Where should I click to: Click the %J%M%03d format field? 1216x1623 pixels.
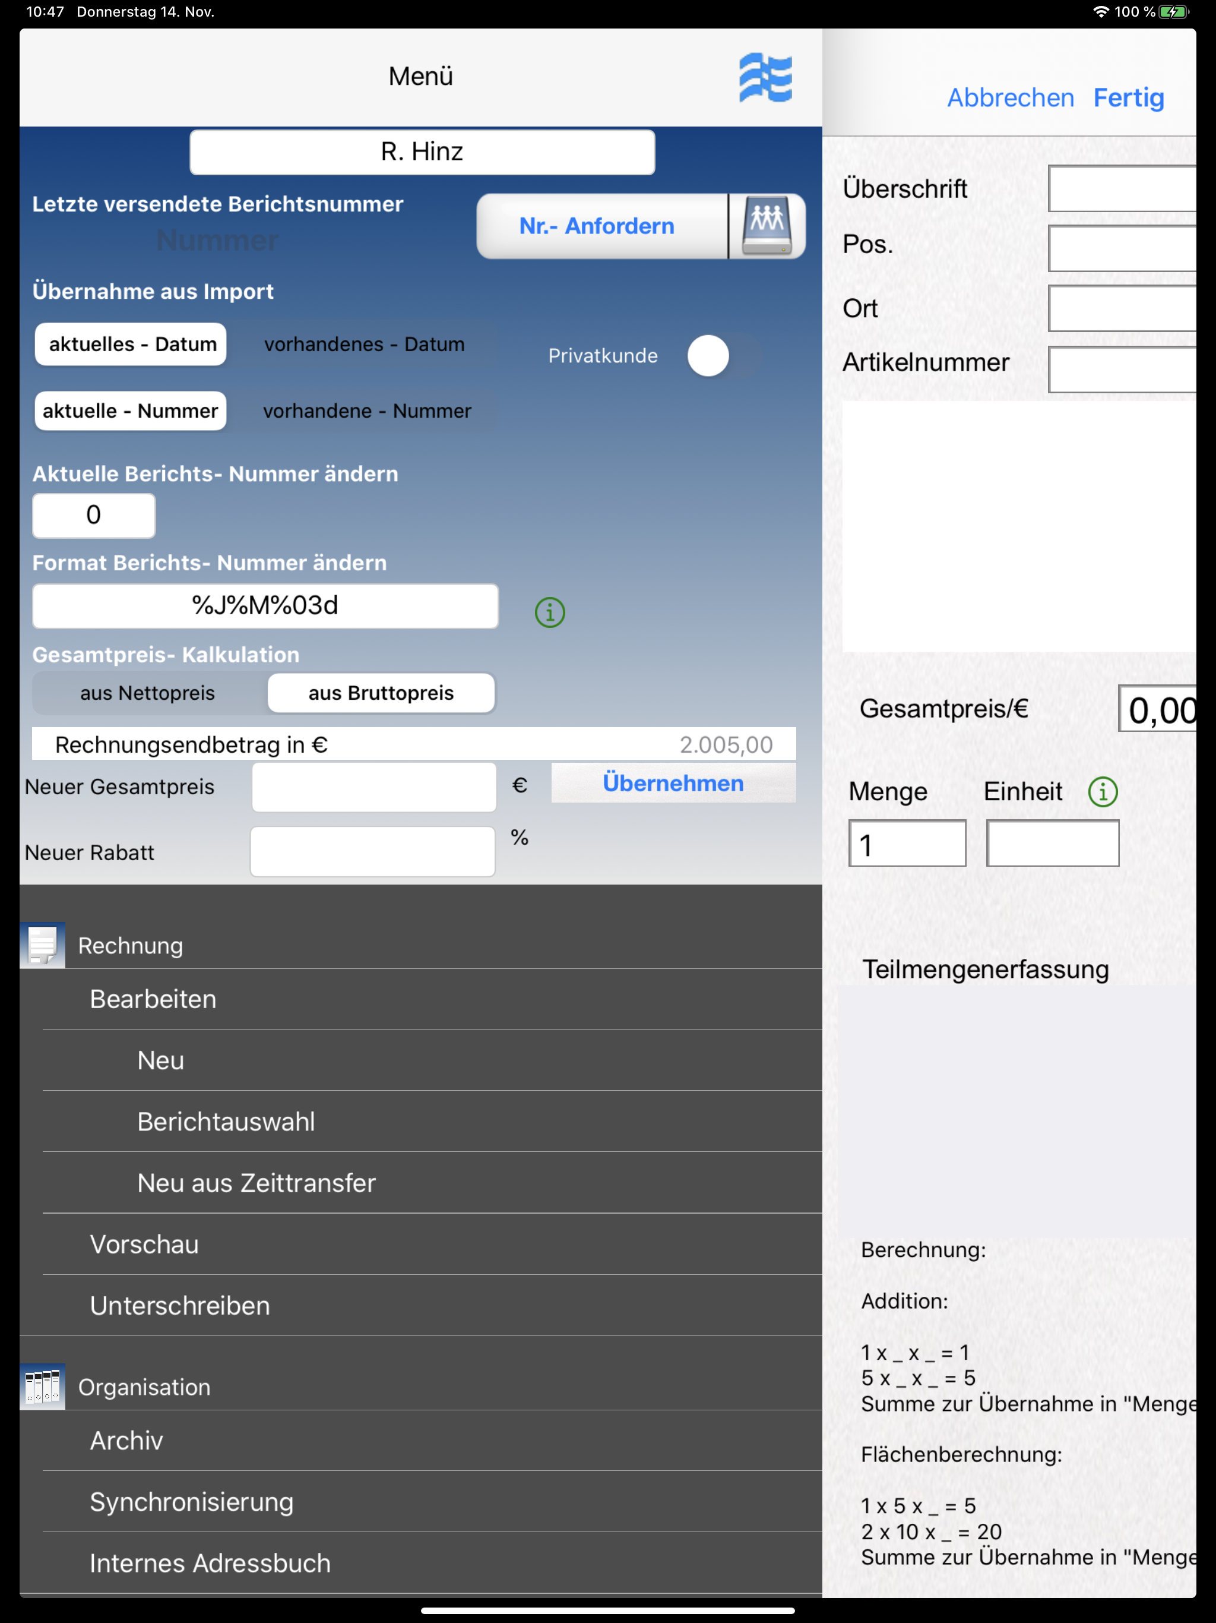point(265,606)
